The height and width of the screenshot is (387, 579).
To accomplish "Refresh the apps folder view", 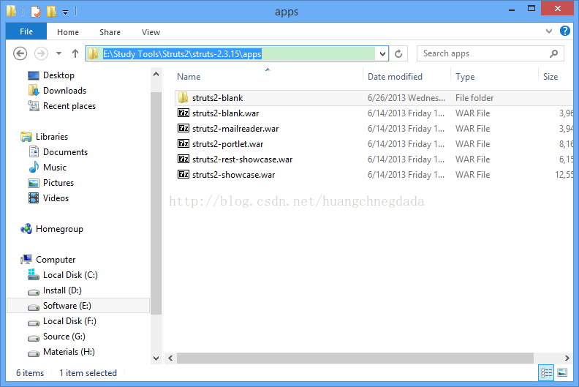I will [x=398, y=53].
